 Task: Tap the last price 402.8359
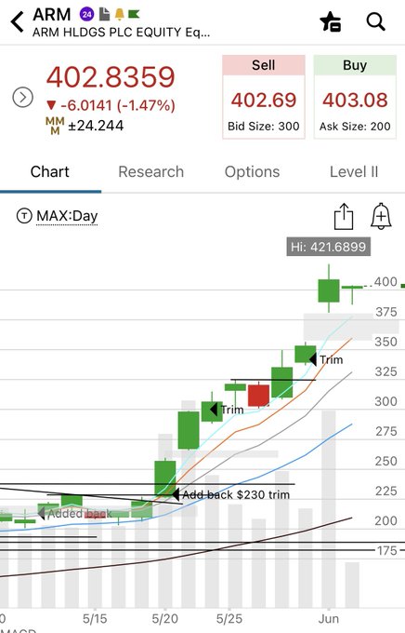pos(111,76)
